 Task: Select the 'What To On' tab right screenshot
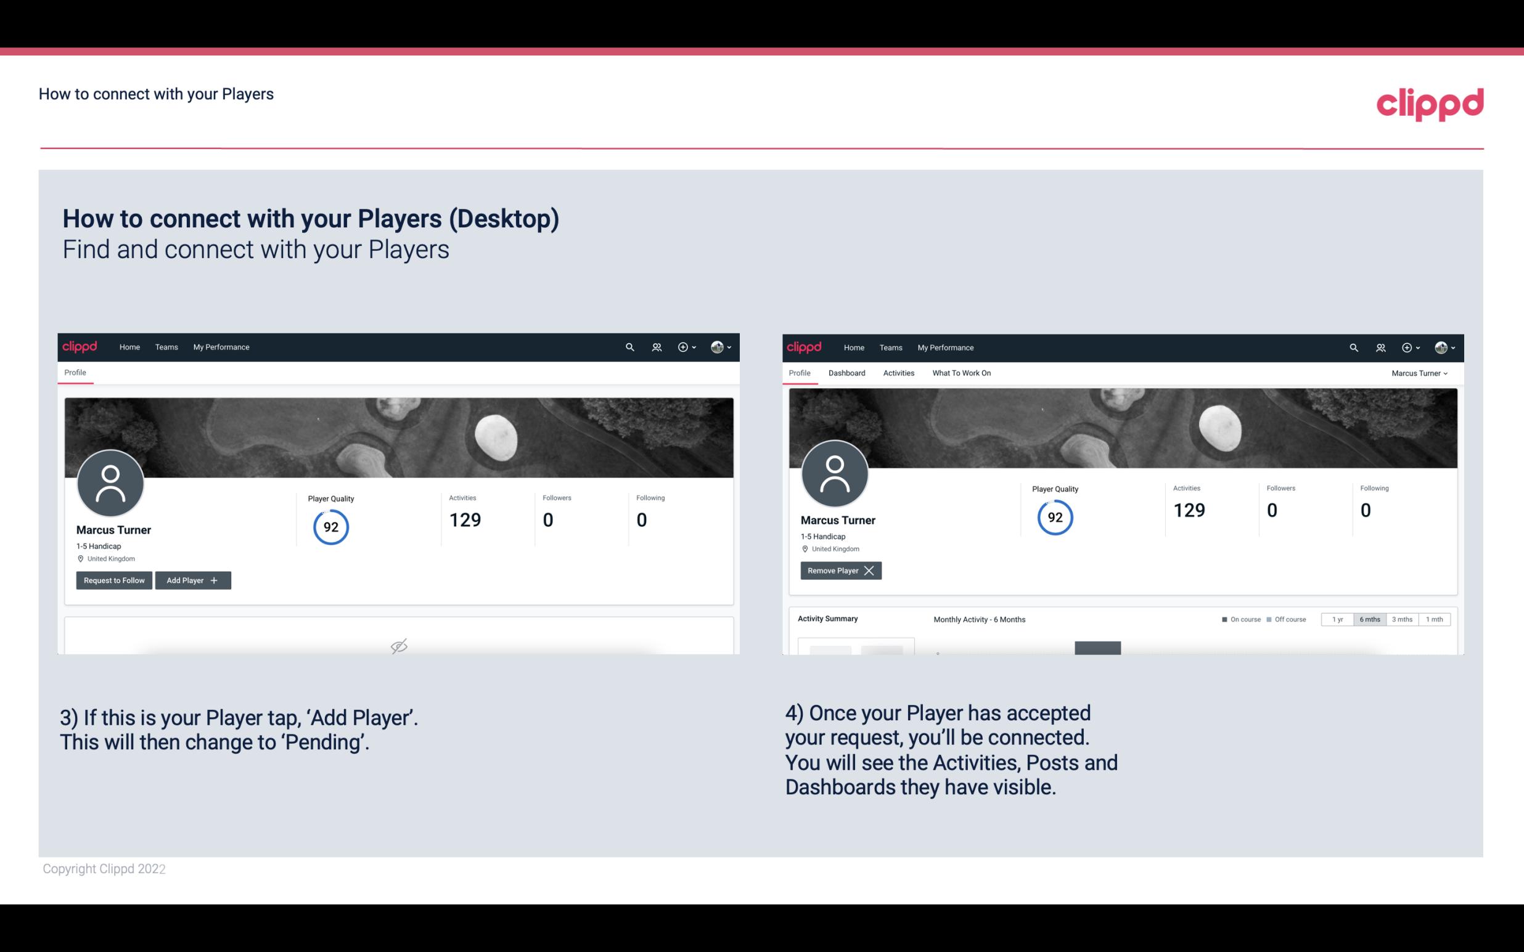pos(960,373)
